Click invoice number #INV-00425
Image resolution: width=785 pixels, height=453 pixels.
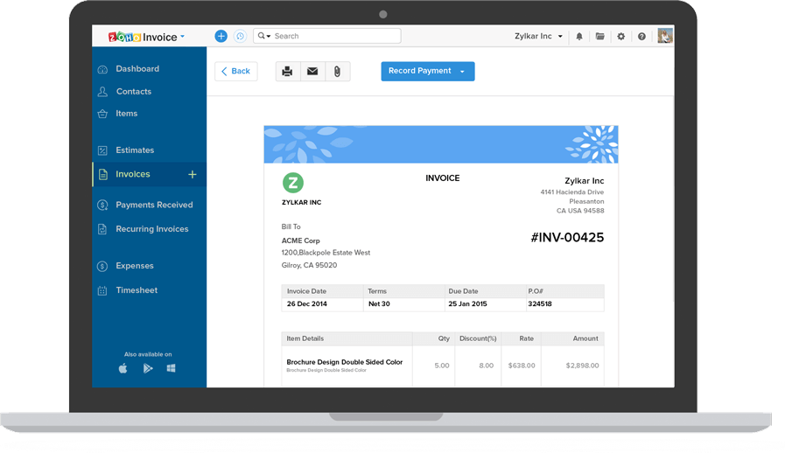pyautogui.click(x=567, y=237)
